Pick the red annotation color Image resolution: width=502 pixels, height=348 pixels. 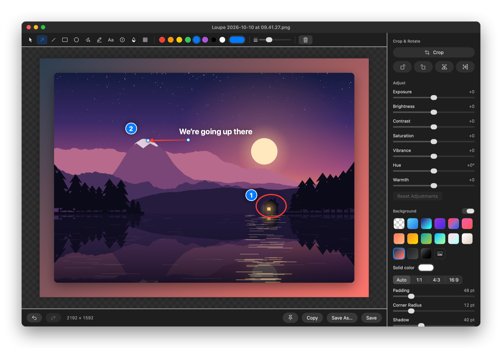[162, 40]
